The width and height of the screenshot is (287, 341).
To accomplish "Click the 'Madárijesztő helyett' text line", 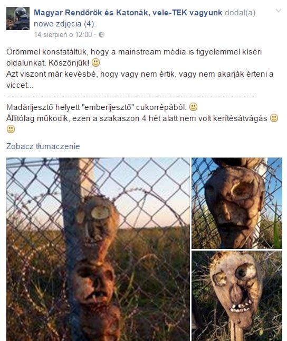I will coord(97,107).
